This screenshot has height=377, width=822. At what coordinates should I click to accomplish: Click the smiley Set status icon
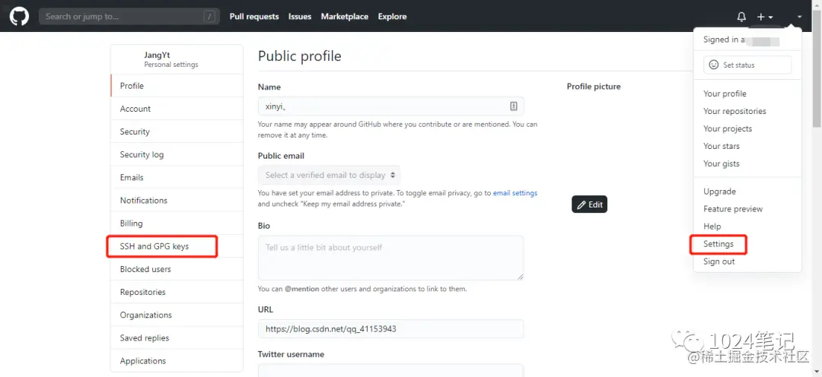(x=714, y=65)
